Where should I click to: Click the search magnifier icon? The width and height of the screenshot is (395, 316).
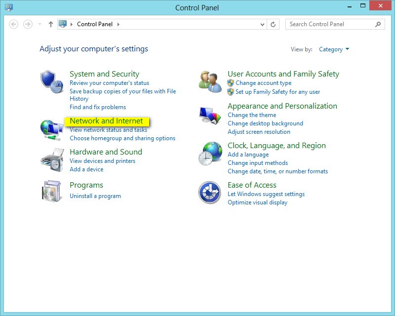378,24
